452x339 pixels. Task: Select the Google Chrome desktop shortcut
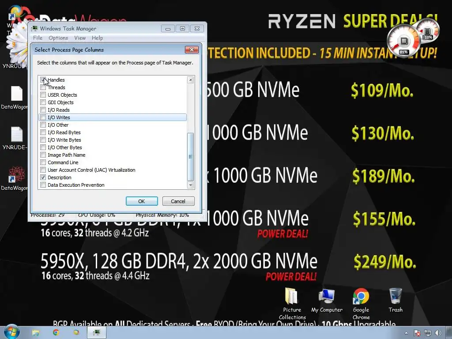[361, 304]
